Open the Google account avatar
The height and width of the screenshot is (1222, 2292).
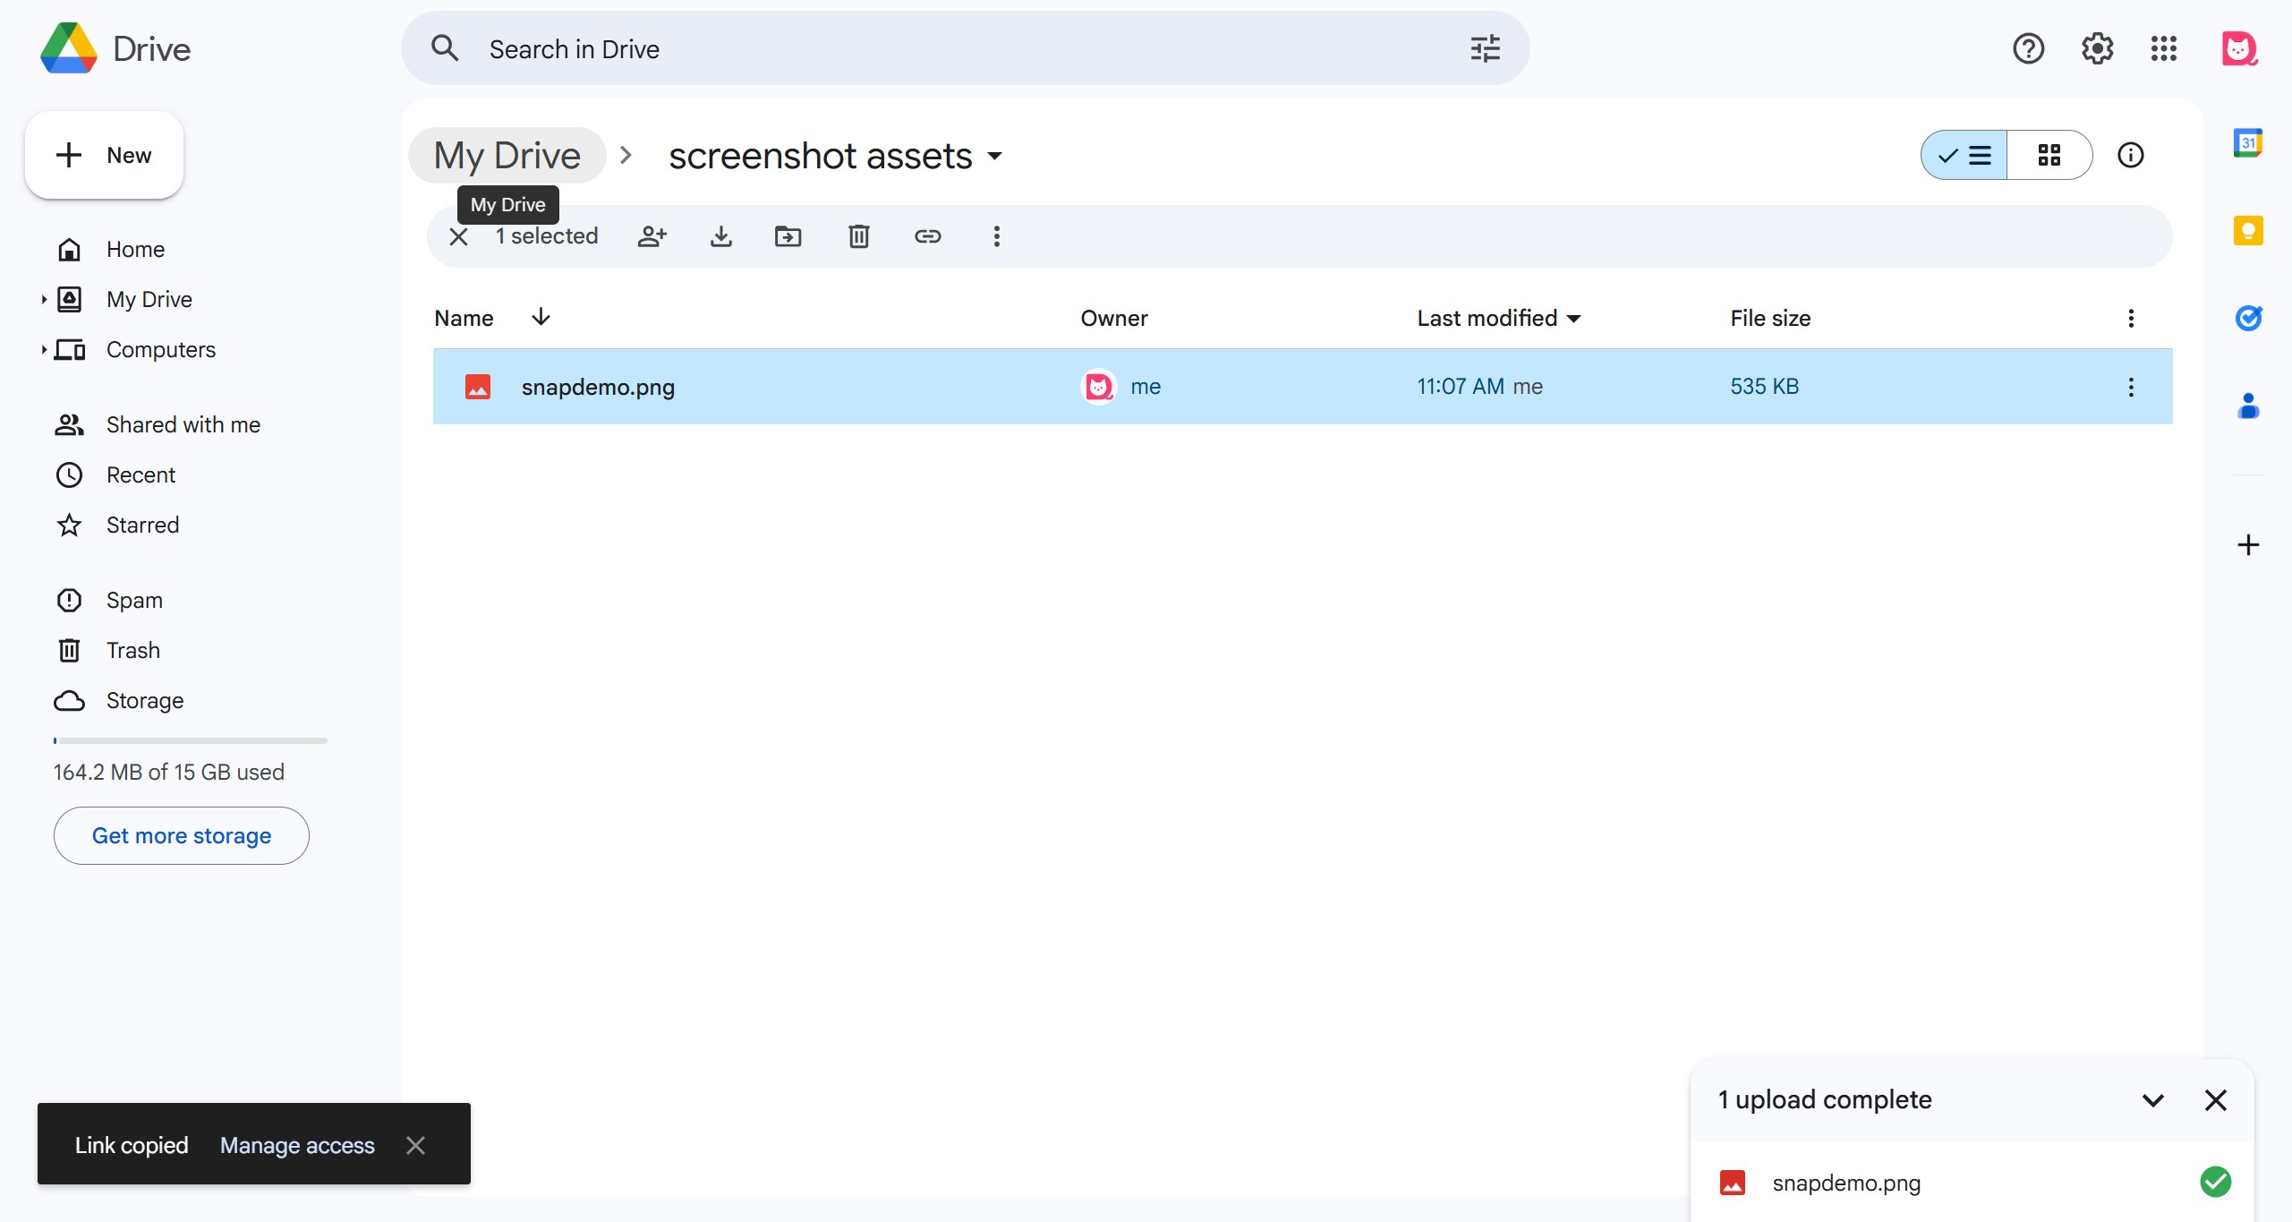(2239, 48)
